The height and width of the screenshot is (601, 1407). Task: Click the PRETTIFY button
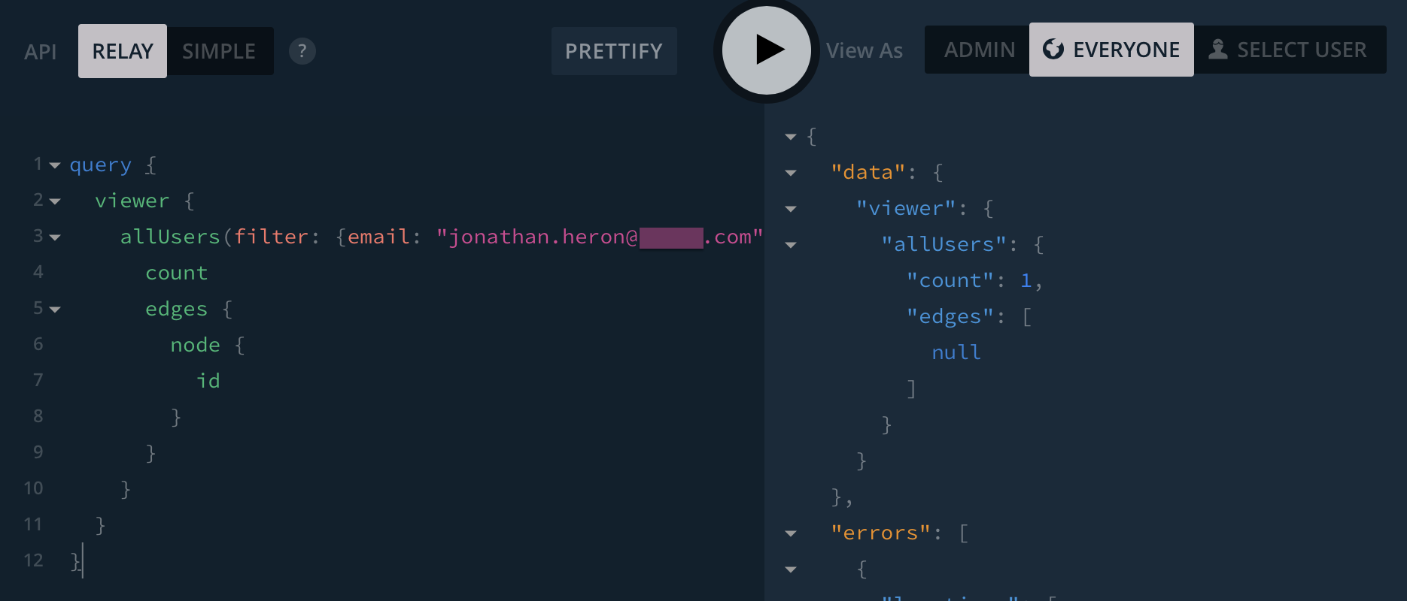pos(614,51)
